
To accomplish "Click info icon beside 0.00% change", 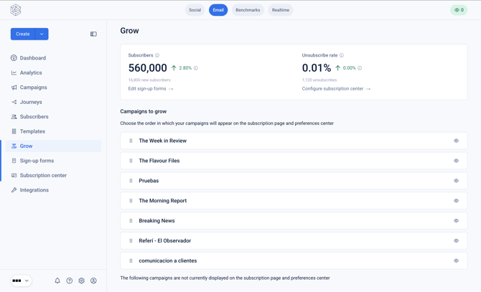I will pos(360,68).
